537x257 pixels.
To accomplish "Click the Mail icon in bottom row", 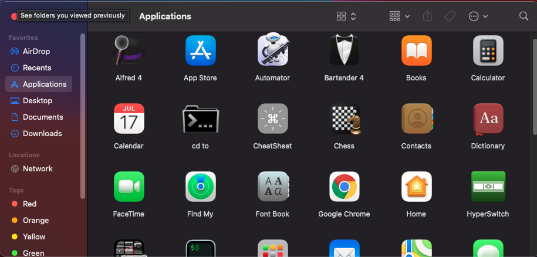I will (344, 248).
